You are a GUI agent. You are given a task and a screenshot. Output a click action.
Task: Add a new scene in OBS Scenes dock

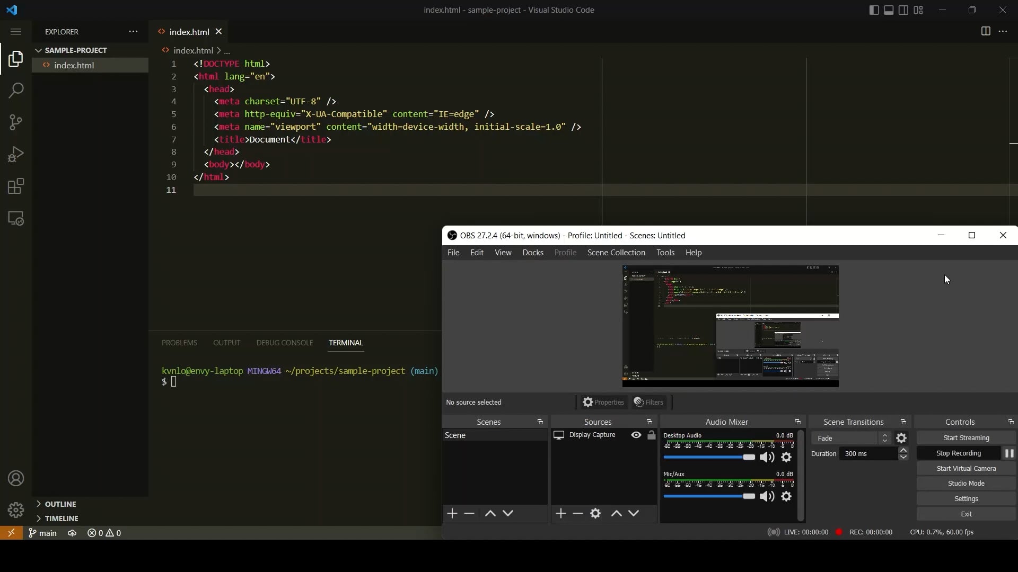(x=452, y=513)
